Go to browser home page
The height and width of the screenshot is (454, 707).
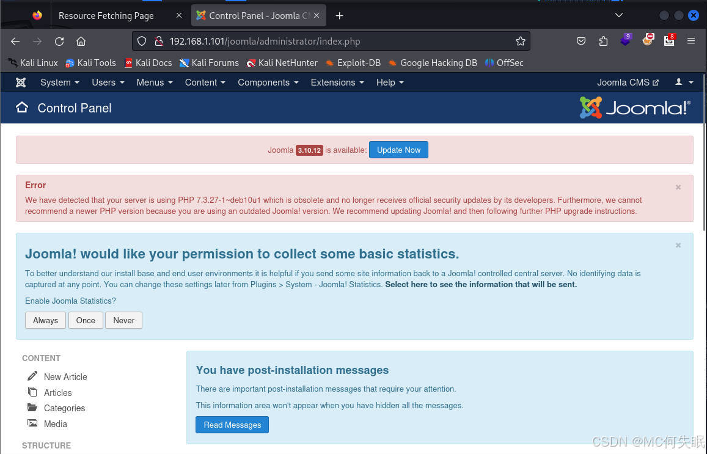81,42
